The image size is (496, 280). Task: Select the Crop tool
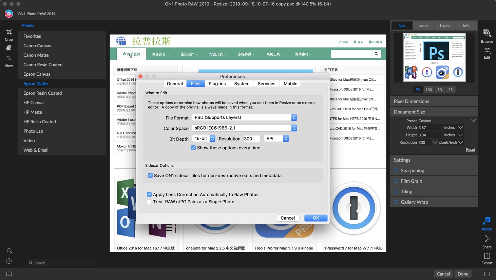coord(9,35)
